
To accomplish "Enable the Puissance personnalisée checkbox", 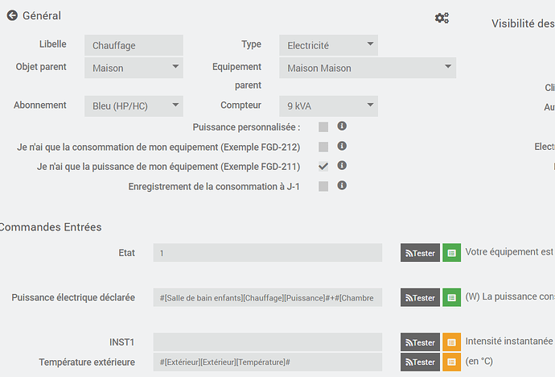I will [323, 127].
